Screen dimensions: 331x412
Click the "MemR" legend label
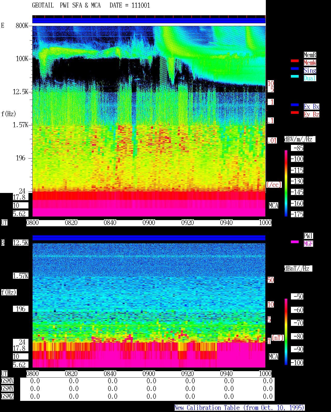tap(310, 55)
